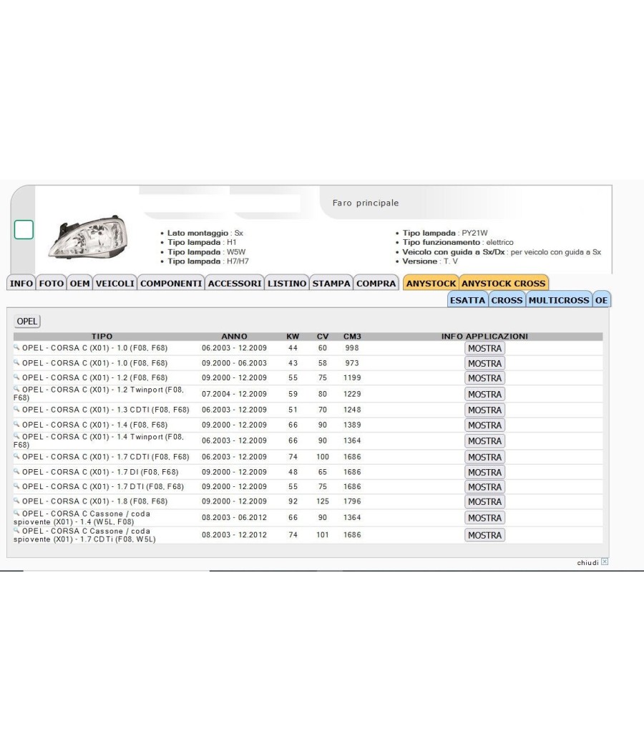Tick the green checkbox next to headlight image
This screenshot has height=752, width=644.
tap(24, 230)
